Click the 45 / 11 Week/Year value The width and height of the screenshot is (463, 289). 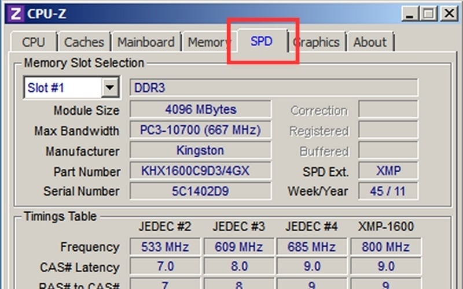[x=388, y=191]
